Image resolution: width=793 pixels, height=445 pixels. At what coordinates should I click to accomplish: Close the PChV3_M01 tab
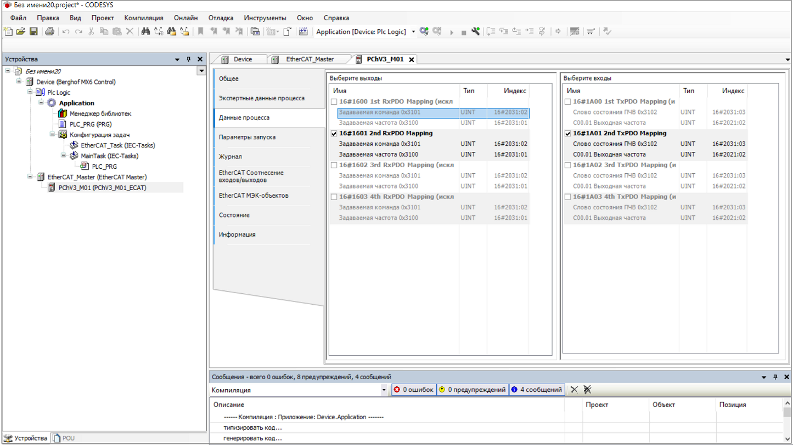412,59
